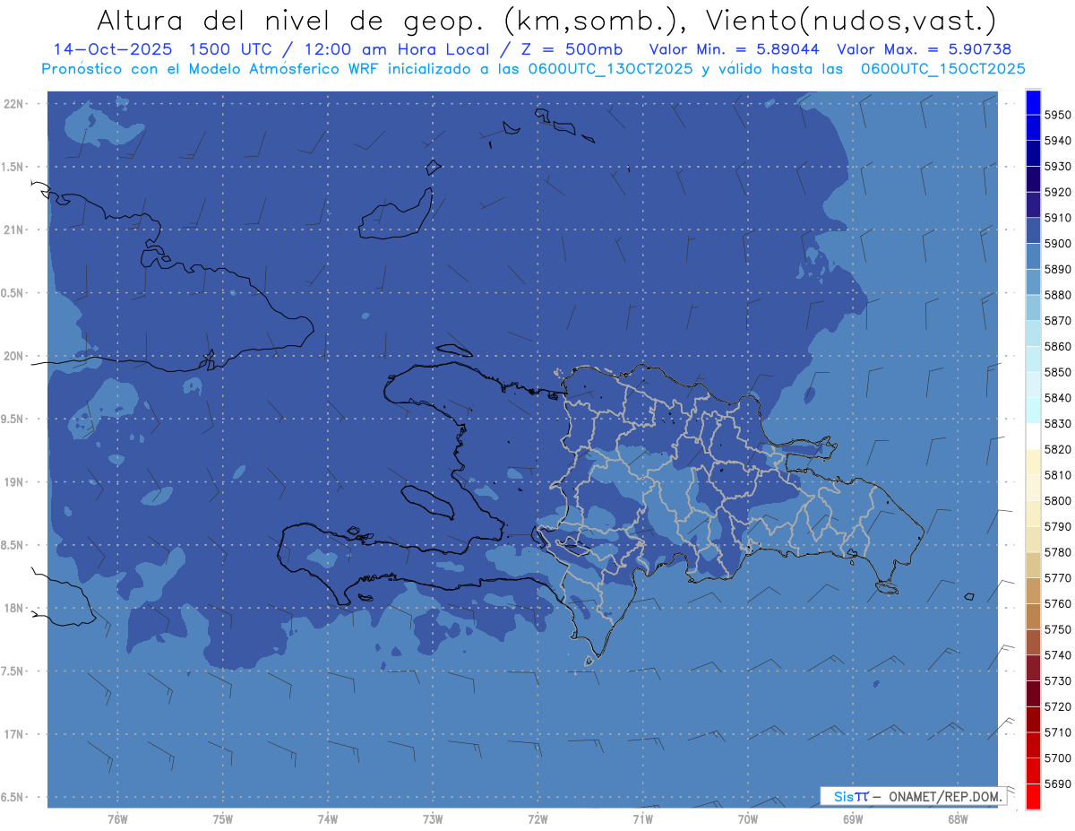The image size is (1075, 831).
Task: Click the 18N latitude tick label
Action: [14, 609]
